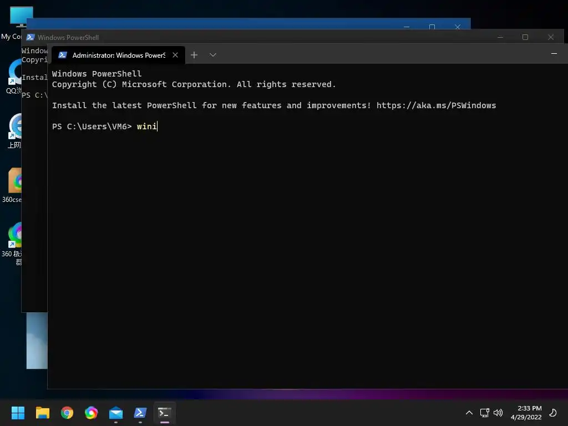
Task: Click the Windows Terminal taskbar icon
Action: coord(165,413)
